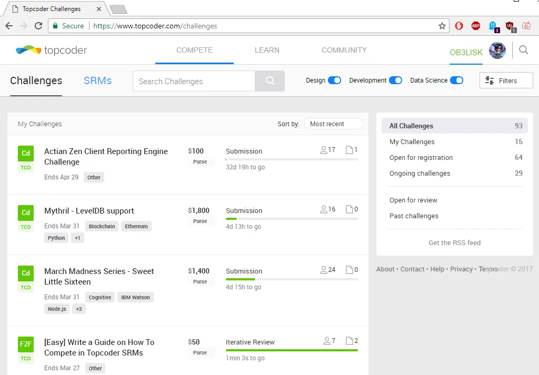Toggle the Design track switch
Screen dimensions: 539x375
tap(334, 80)
